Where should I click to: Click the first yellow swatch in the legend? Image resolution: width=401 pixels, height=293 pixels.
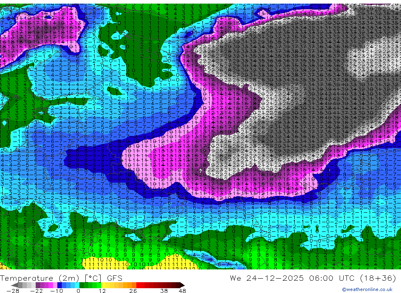pyautogui.click(x=103, y=285)
